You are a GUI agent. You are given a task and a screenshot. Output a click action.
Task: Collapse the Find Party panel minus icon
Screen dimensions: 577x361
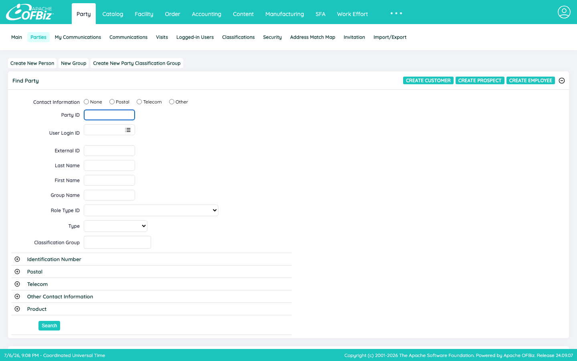pos(562,81)
